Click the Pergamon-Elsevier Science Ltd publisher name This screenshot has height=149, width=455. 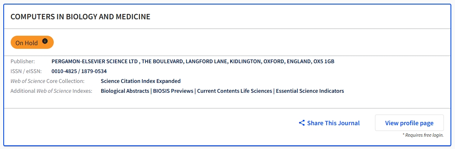tap(95, 62)
